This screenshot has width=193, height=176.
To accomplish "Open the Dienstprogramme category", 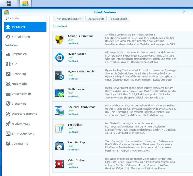I will (25, 114).
